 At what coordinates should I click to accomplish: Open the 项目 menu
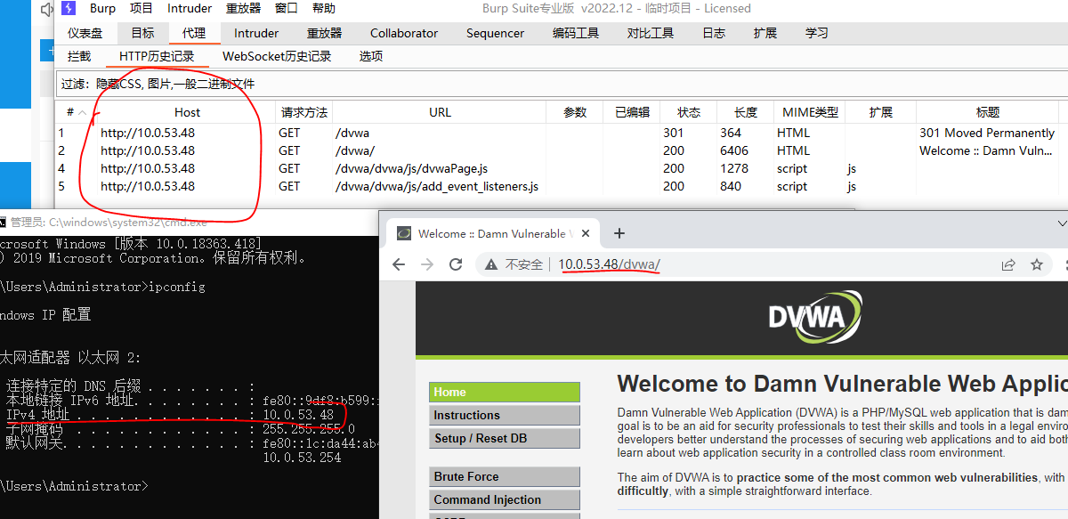tap(142, 9)
